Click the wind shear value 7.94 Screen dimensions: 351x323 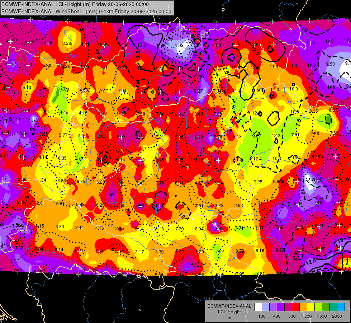(x=122, y=90)
